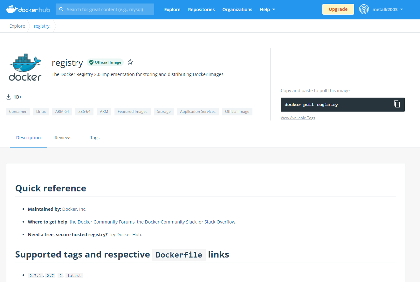This screenshot has width=420, height=282.
Task: Click the Official Image badge
Action: (x=105, y=62)
